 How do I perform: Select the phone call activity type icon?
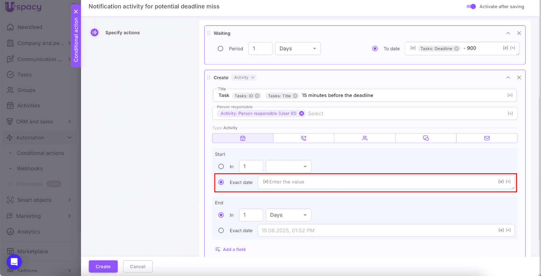tap(304, 138)
